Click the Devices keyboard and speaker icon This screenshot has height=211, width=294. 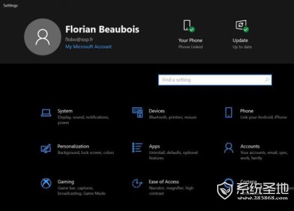coord(137,112)
